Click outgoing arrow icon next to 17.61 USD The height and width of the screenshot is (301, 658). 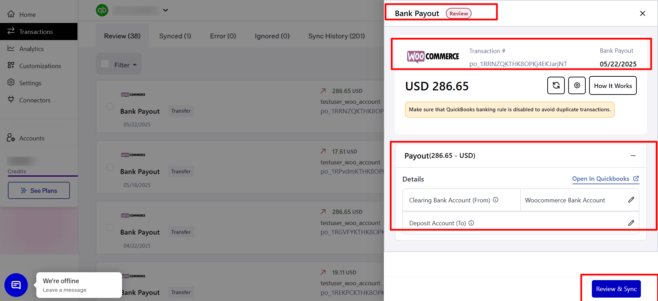tap(323, 151)
